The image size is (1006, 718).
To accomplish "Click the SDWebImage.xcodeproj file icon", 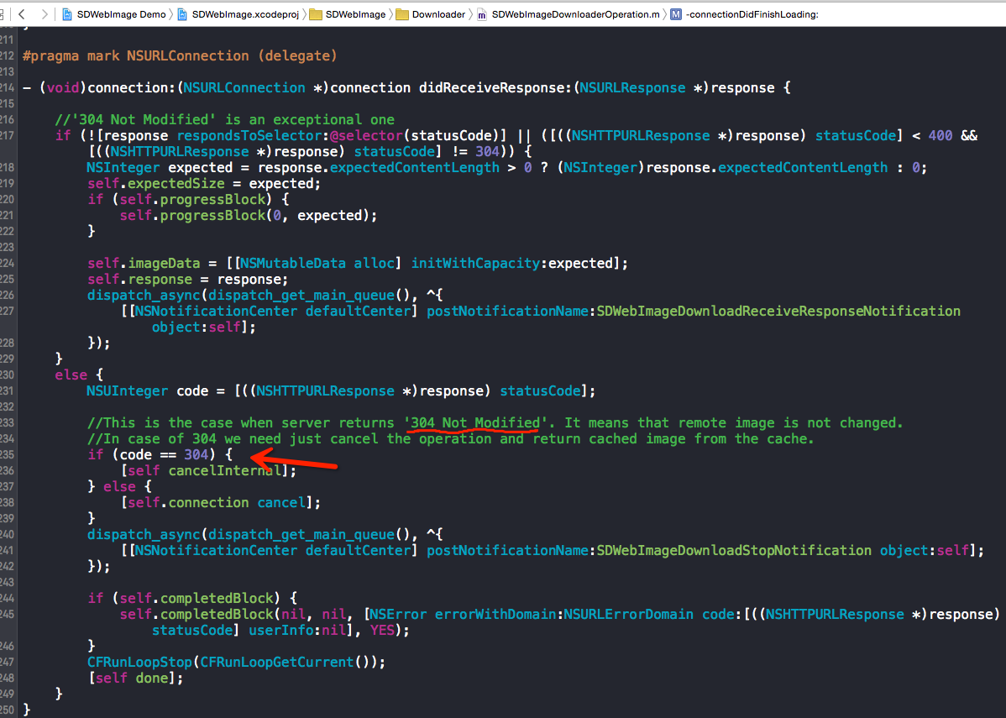I will point(182,14).
